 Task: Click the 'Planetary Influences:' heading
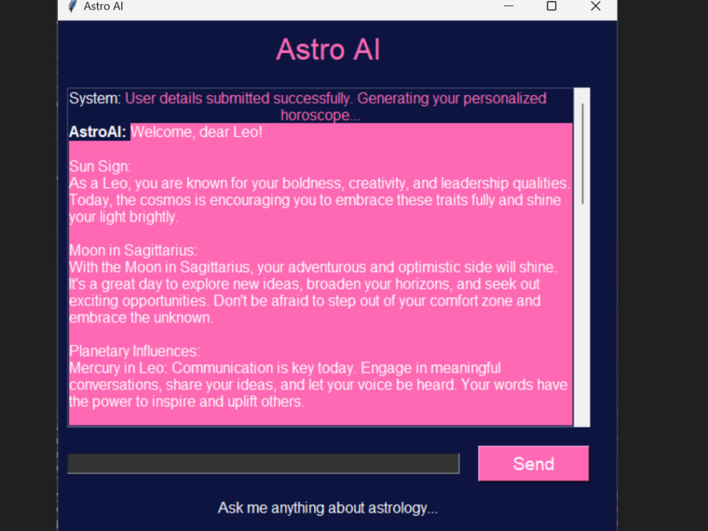pyautogui.click(x=135, y=351)
